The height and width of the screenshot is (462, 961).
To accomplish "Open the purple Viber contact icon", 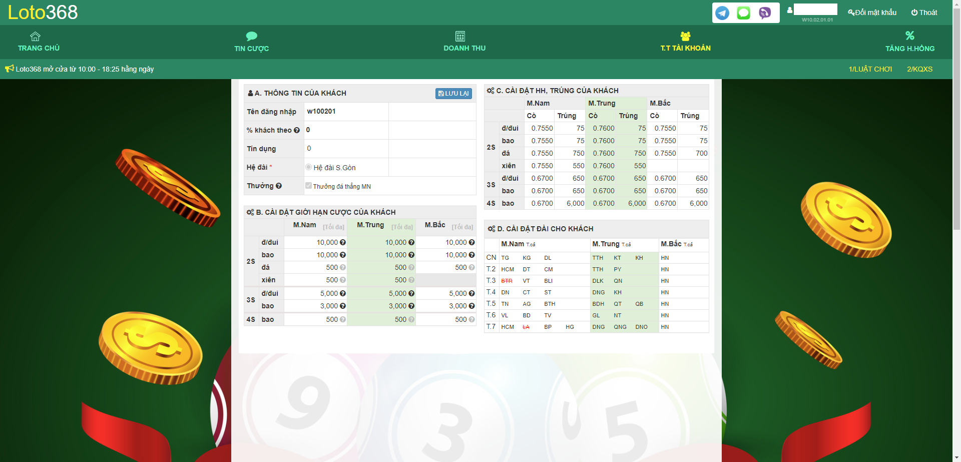I will point(765,13).
